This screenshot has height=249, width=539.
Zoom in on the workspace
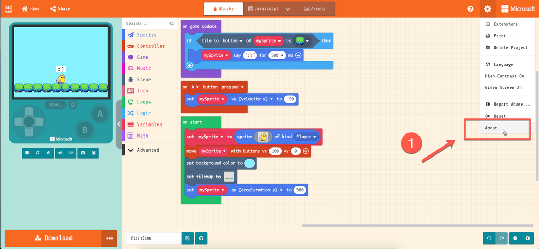527,238
